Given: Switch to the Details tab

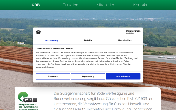Looking at the screenshot, I should coord(88,40).
